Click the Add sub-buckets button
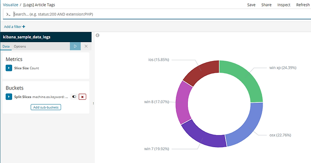The height and width of the screenshot is (163, 311). coord(46,107)
